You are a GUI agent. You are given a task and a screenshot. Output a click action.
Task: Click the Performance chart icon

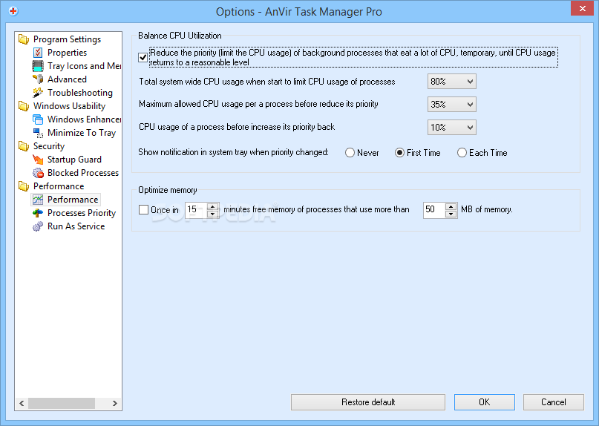tap(38, 200)
